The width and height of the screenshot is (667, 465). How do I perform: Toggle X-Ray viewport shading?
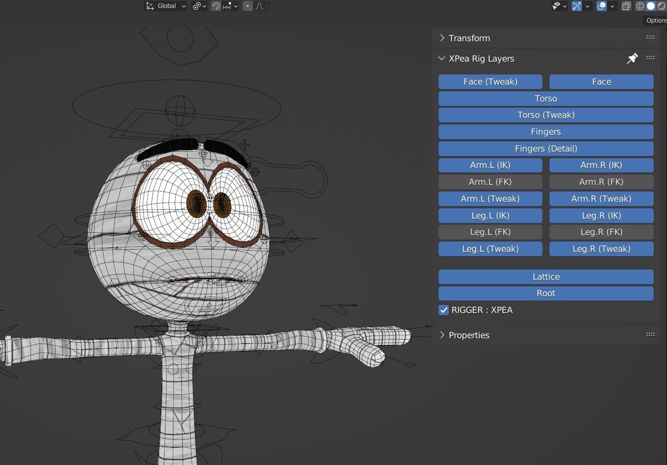pos(626,6)
